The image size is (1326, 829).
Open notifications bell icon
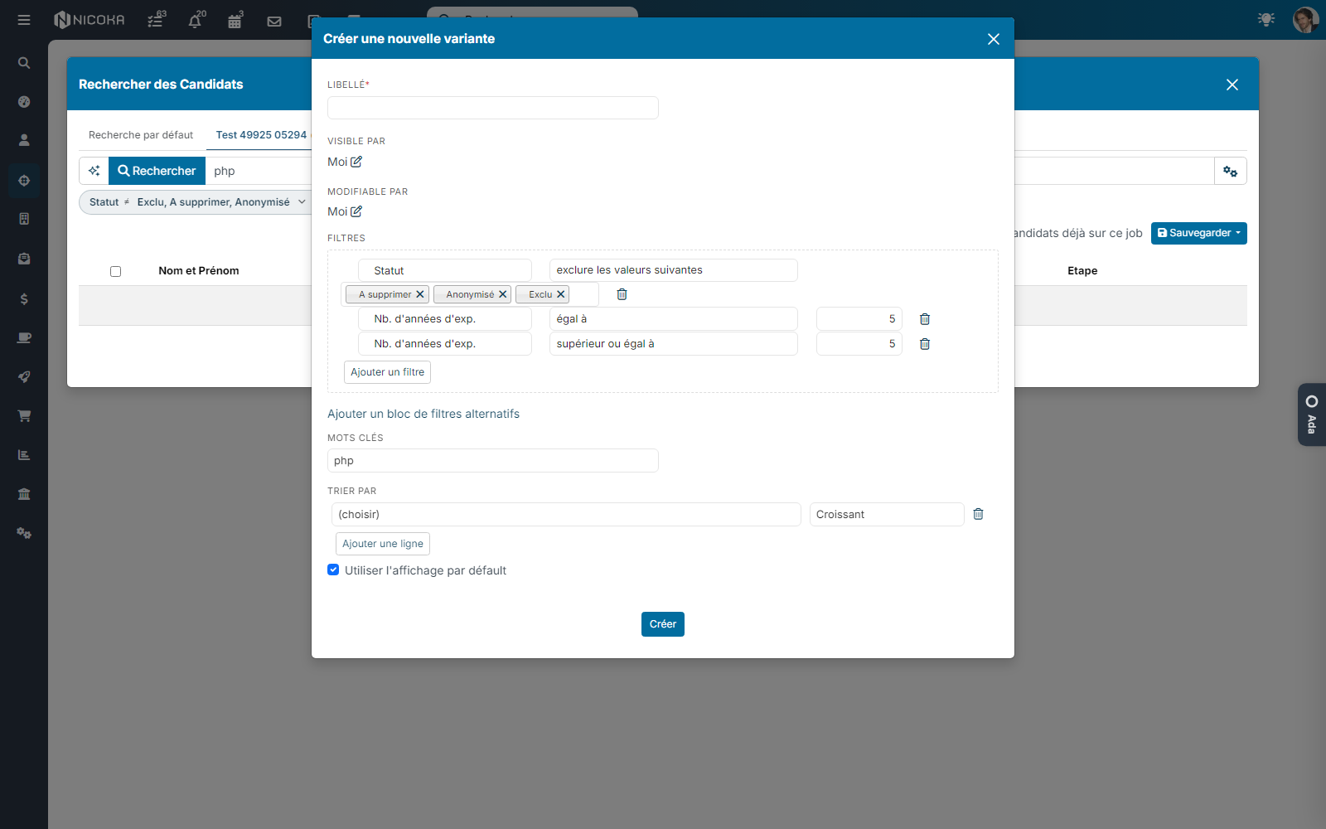[196, 20]
